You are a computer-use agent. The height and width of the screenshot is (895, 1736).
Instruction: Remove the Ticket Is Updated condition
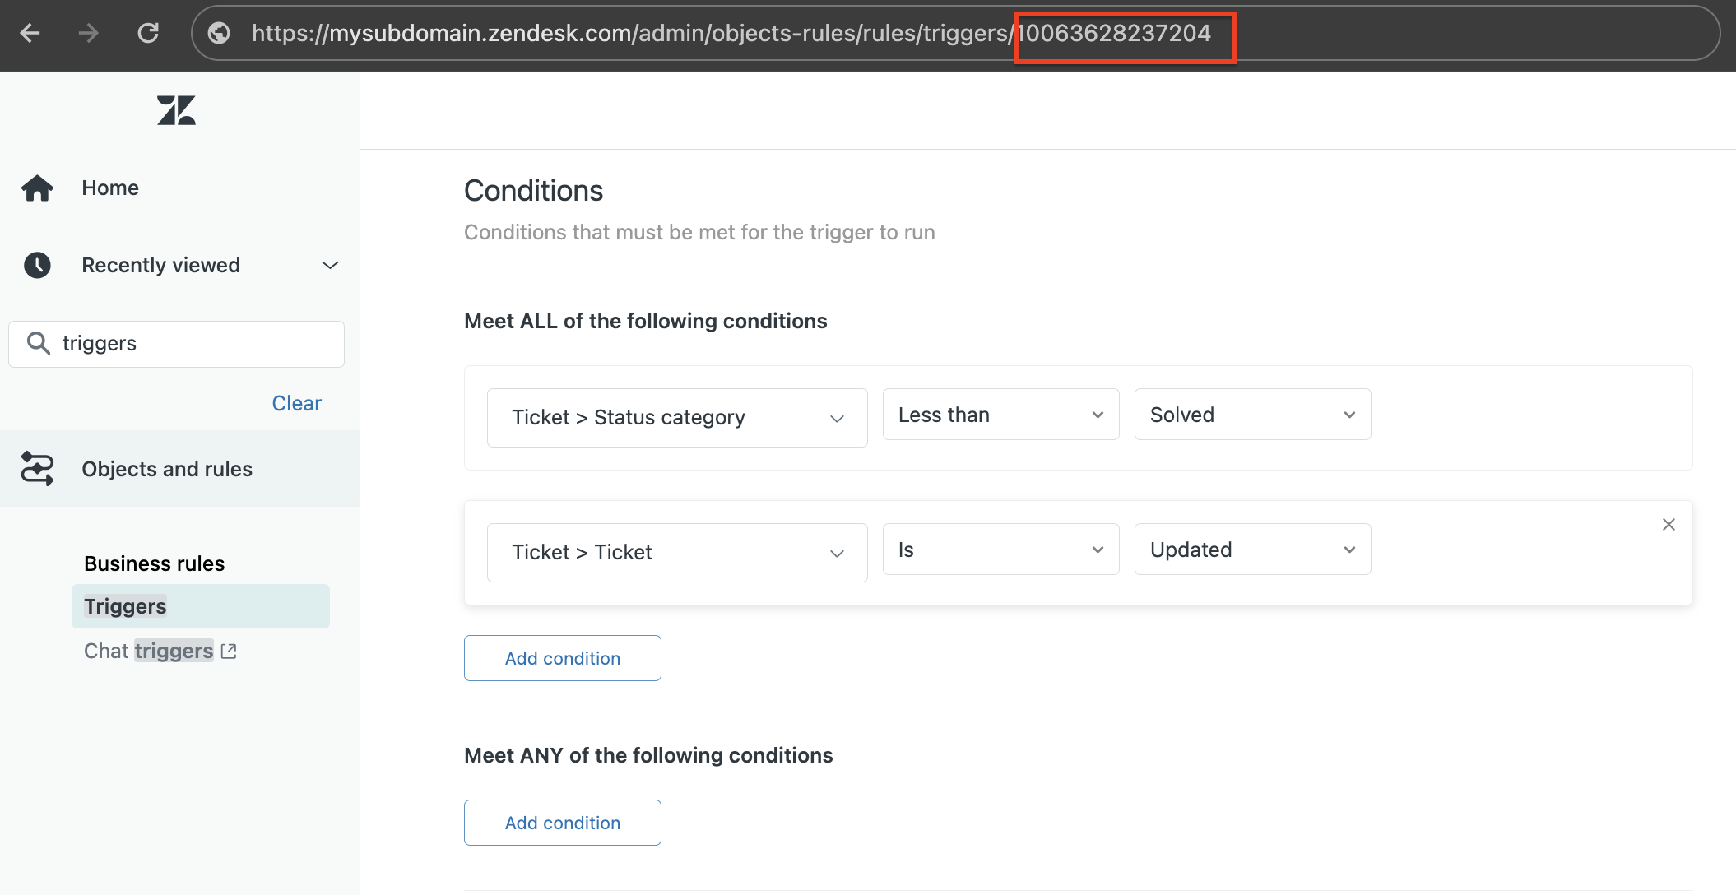(1669, 525)
